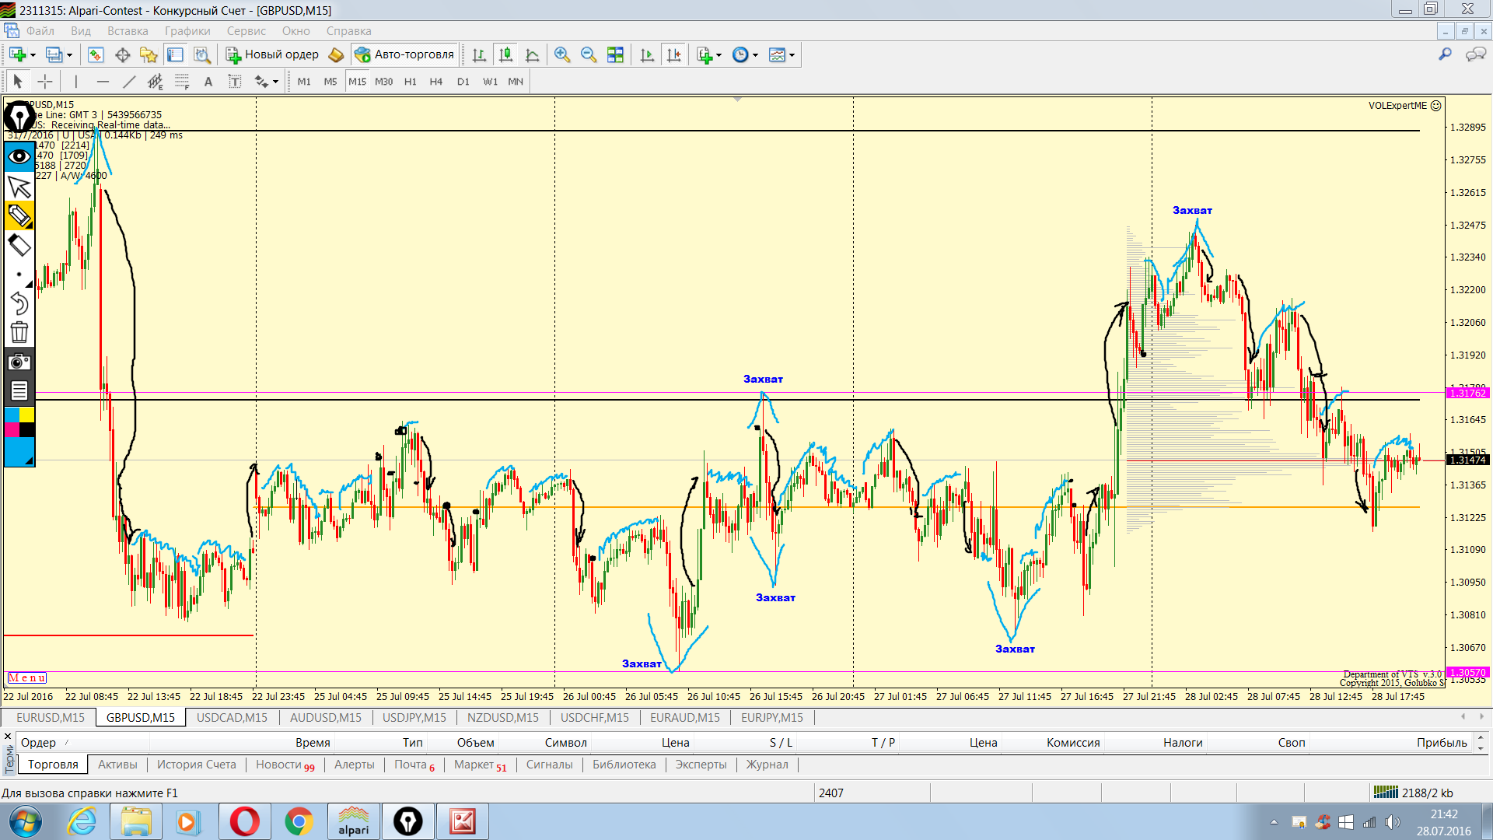Screen dimensions: 1493x840
Task: Toggle the Авто-торговля button
Action: 404,54
